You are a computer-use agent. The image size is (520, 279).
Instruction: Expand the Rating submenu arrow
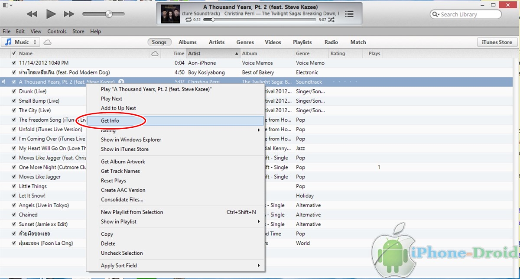coord(259,130)
